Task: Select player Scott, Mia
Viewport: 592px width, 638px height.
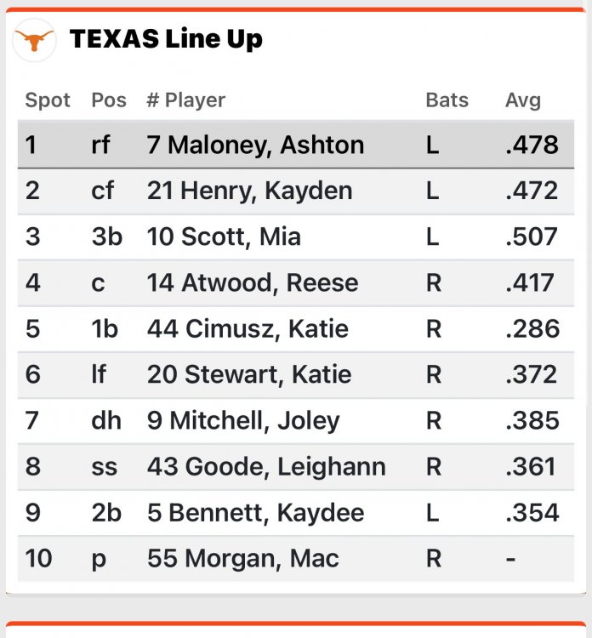Action: (x=224, y=236)
